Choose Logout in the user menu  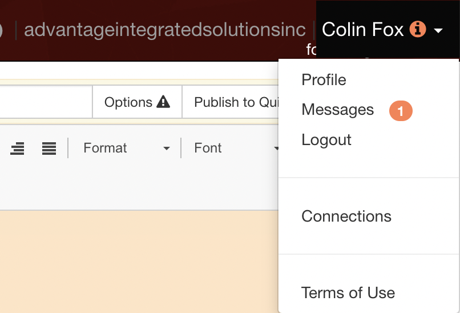(x=326, y=140)
